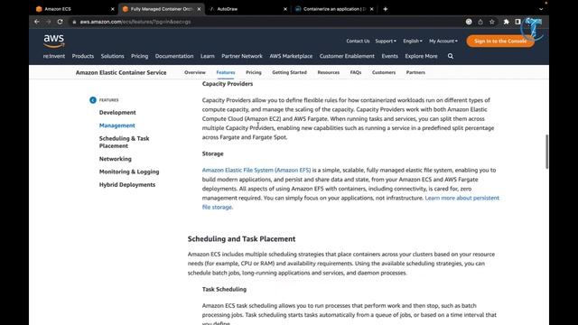Click Scheduling and Task Placement heading

(x=241, y=238)
